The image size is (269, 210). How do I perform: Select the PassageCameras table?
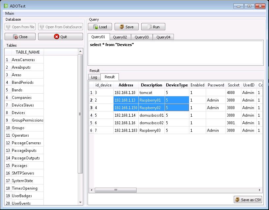(x=27, y=143)
